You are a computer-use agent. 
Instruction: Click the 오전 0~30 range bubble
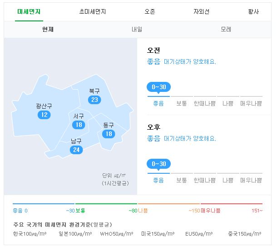[158, 87]
